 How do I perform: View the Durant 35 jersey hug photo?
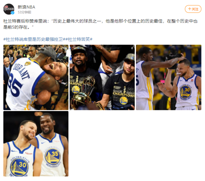coord(36,77)
